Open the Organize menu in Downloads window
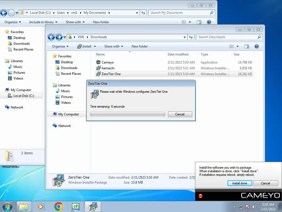The height and width of the screenshot is (212, 282). pos(60,46)
